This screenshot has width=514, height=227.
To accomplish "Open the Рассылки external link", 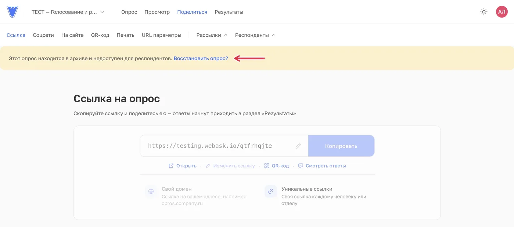I will 212,35.
